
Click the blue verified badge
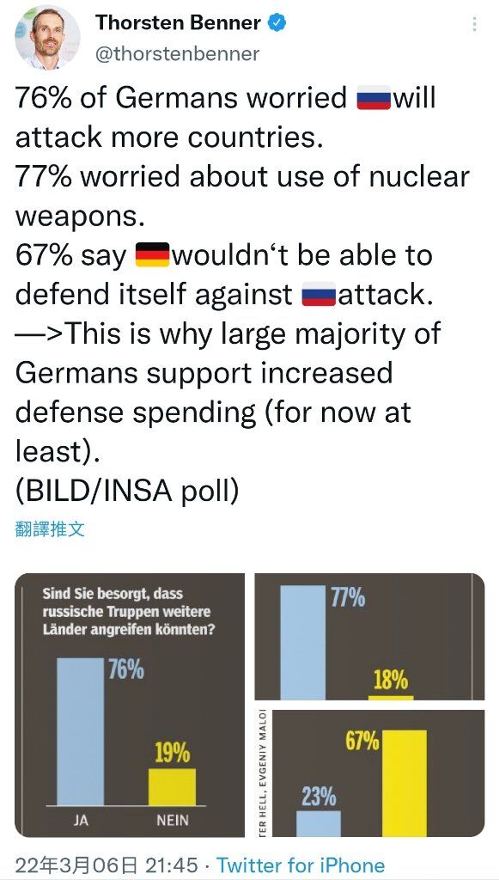[277, 23]
